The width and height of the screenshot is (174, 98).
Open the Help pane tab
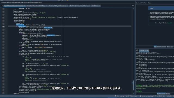click(x=155, y=47)
